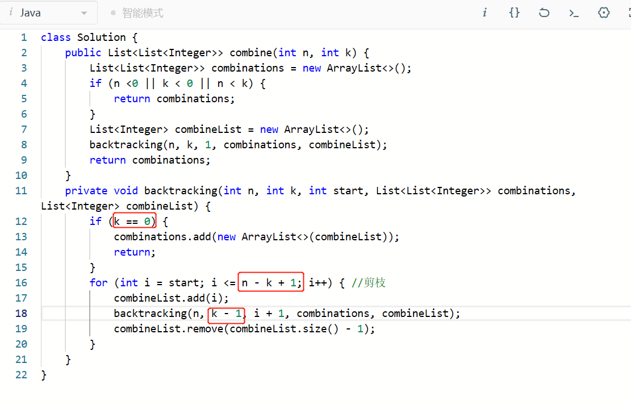Click the word 'combine' method name on line 2
631x409 pixels.
pyautogui.click(x=251, y=53)
